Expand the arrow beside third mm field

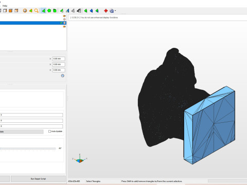[50, 70]
